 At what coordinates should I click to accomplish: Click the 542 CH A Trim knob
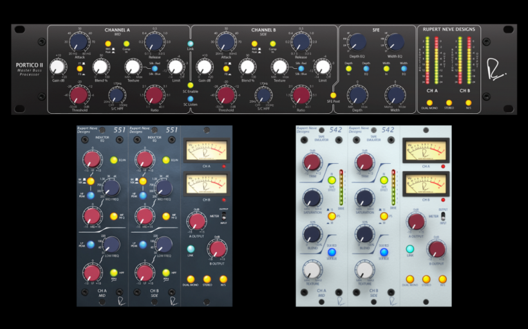tap(312, 163)
